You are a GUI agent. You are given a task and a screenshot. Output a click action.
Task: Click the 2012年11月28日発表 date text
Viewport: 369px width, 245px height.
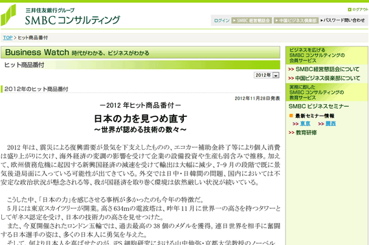257,98
